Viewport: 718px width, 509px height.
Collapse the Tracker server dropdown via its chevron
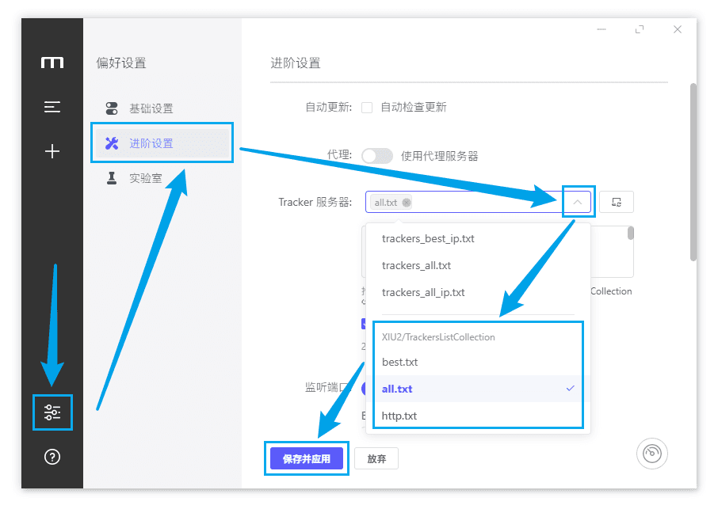pos(578,202)
